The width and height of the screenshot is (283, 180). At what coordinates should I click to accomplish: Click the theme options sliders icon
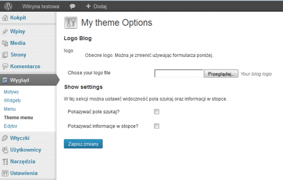pos(71,23)
